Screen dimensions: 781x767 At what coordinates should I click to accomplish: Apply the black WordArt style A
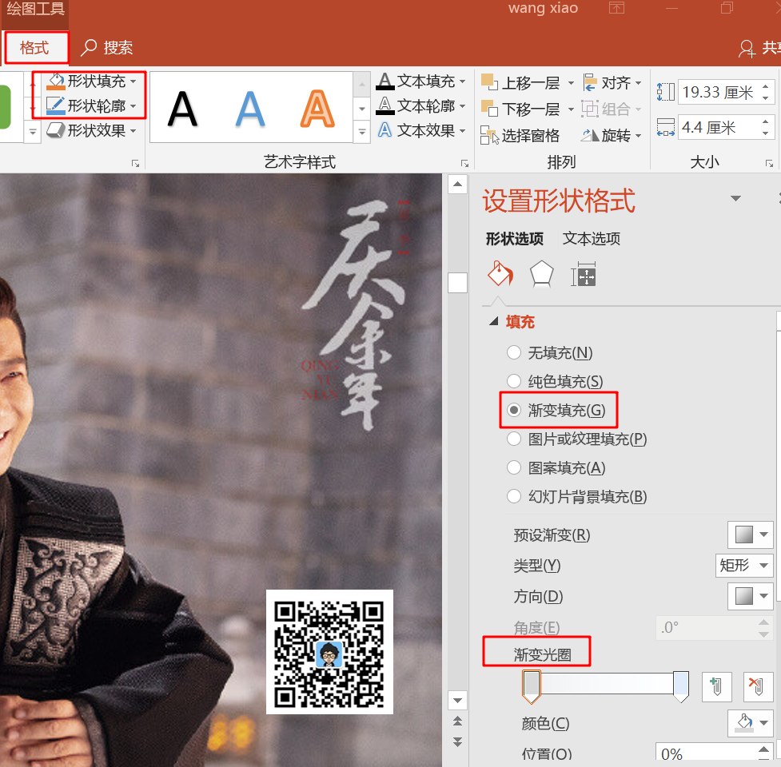[x=182, y=109]
